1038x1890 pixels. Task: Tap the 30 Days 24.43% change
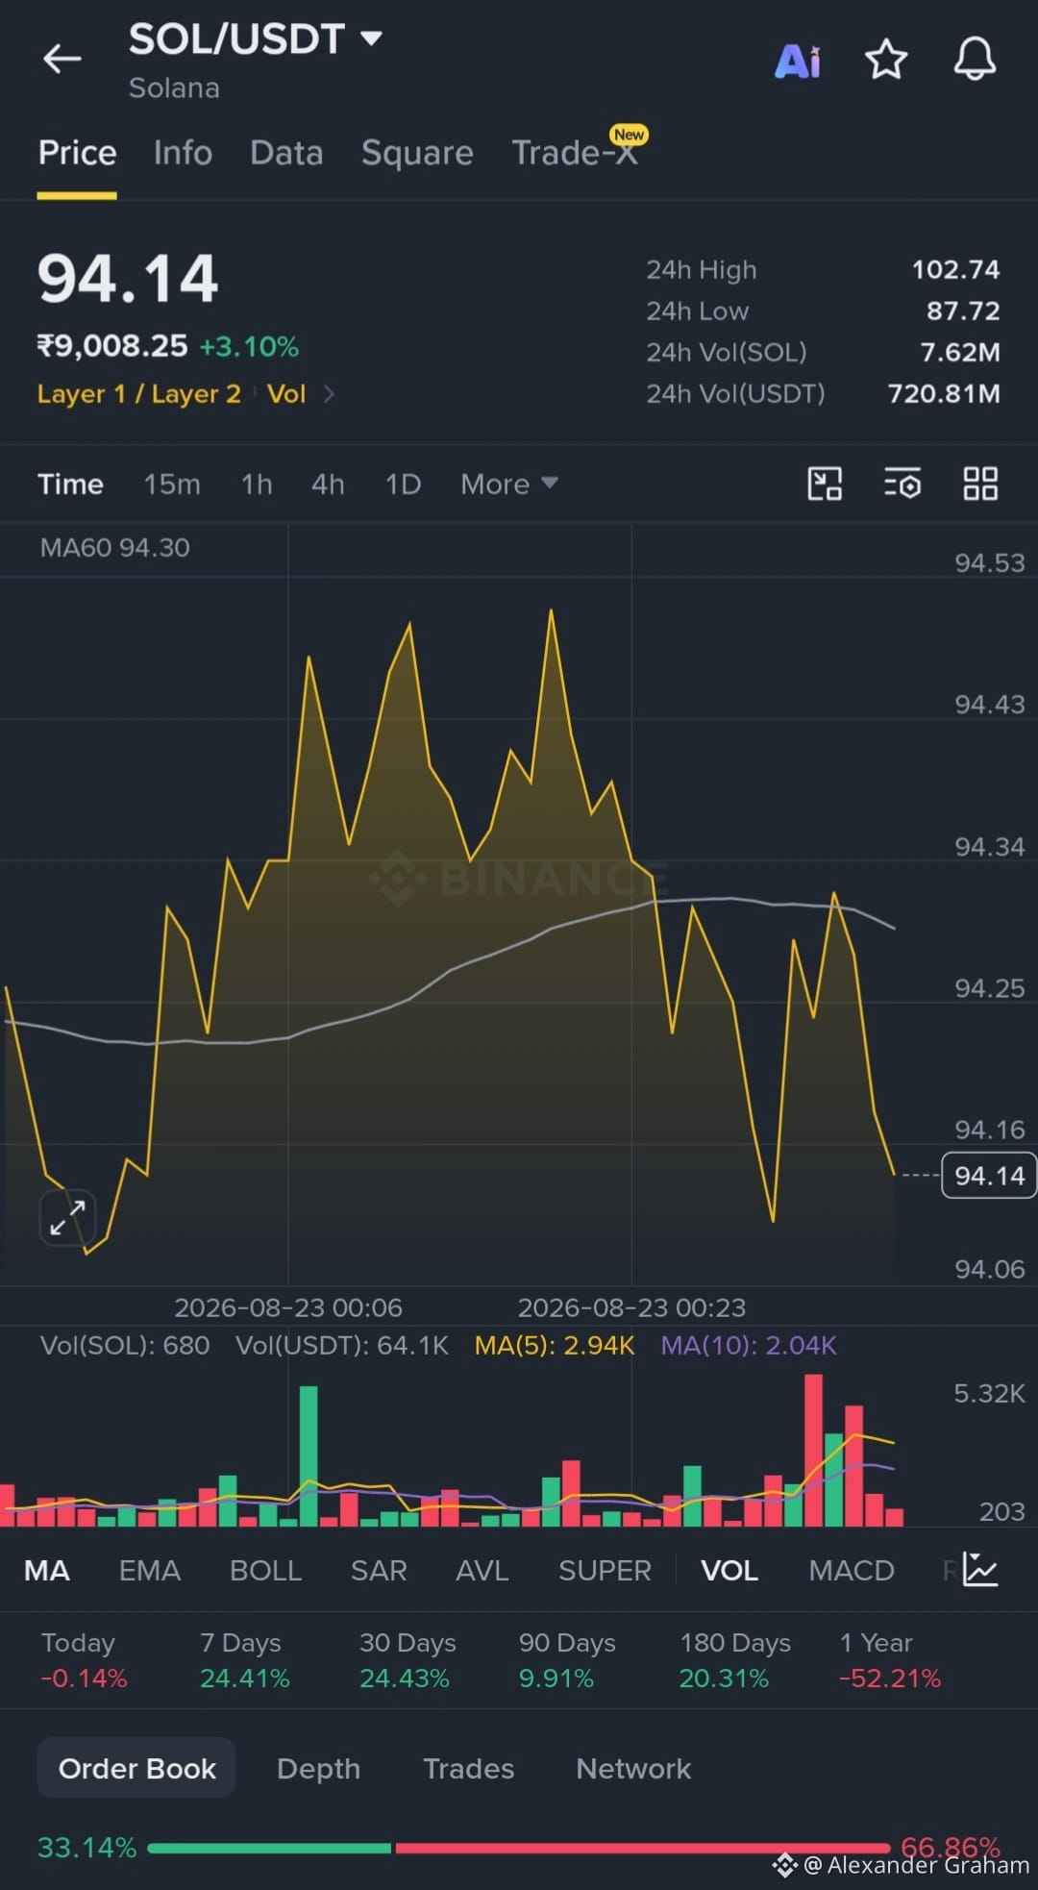407,1661
